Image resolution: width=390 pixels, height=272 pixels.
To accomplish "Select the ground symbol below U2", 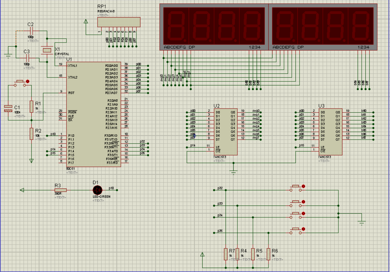I will coord(234,172).
